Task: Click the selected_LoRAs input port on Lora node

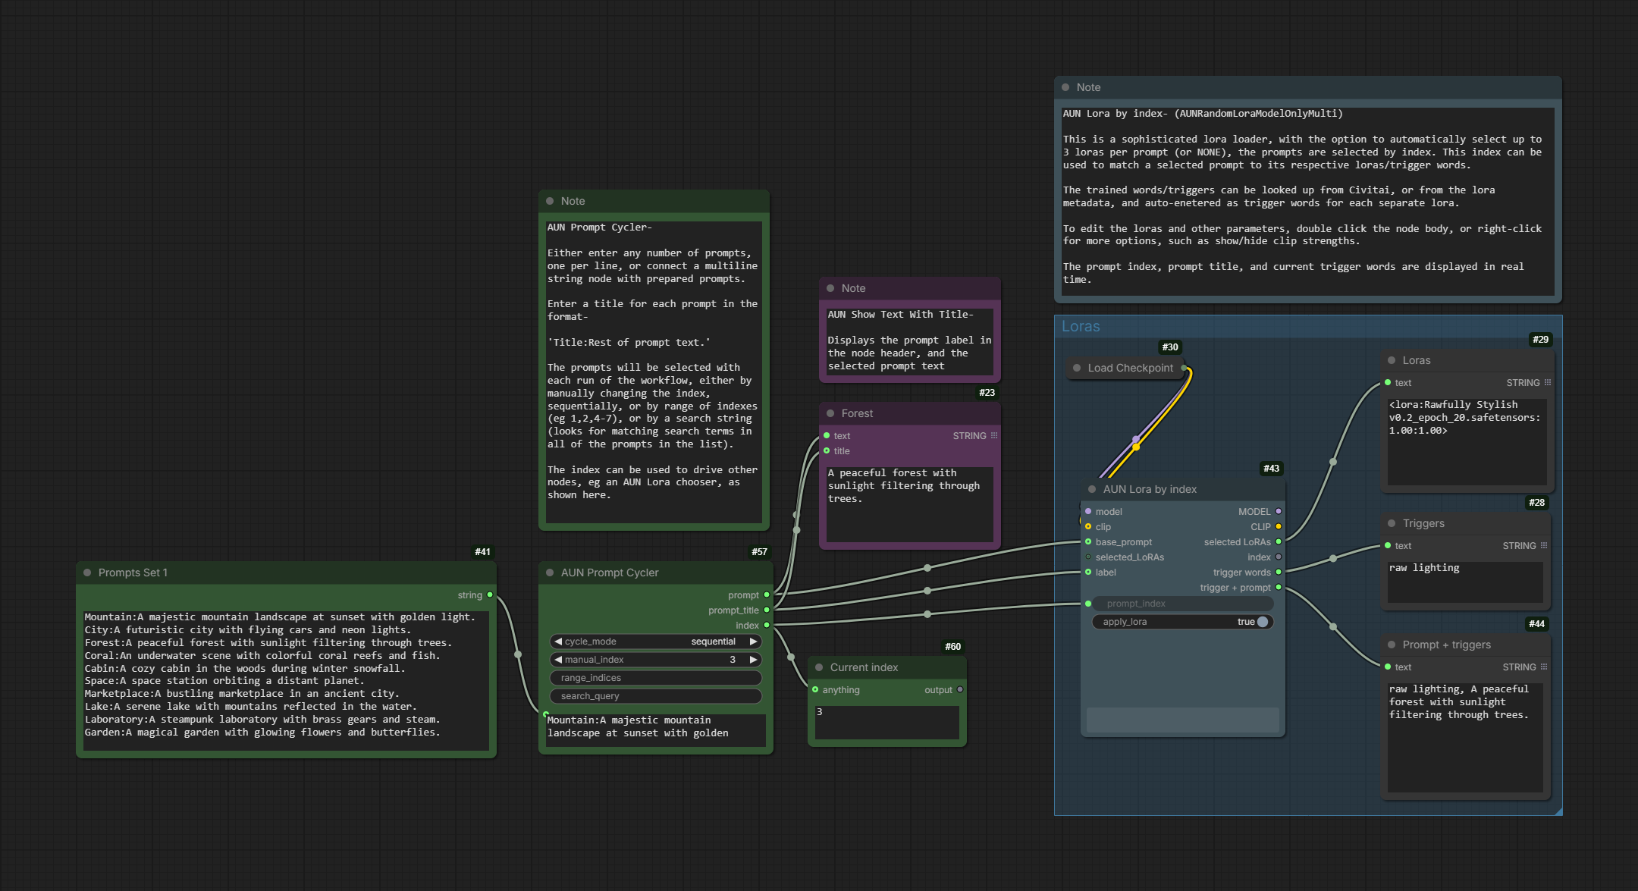Action: (x=1088, y=557)
